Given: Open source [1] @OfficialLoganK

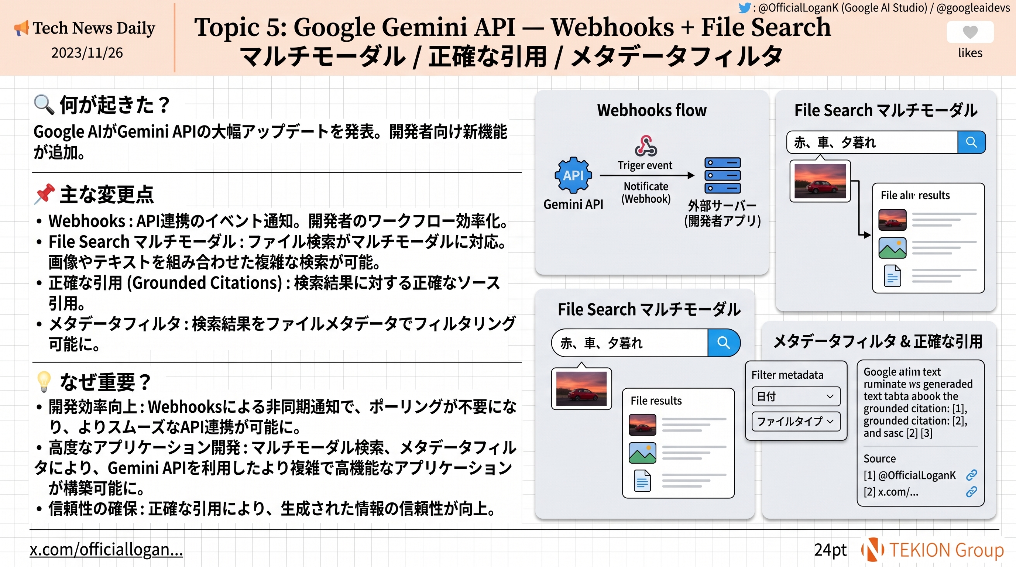Looking at the screenshot, I should (x=910, y=475).
